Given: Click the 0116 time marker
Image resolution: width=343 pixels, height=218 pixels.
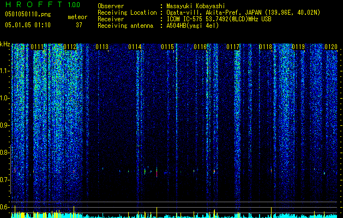Looking at the screenshot, I should click(x=200, y=47).
